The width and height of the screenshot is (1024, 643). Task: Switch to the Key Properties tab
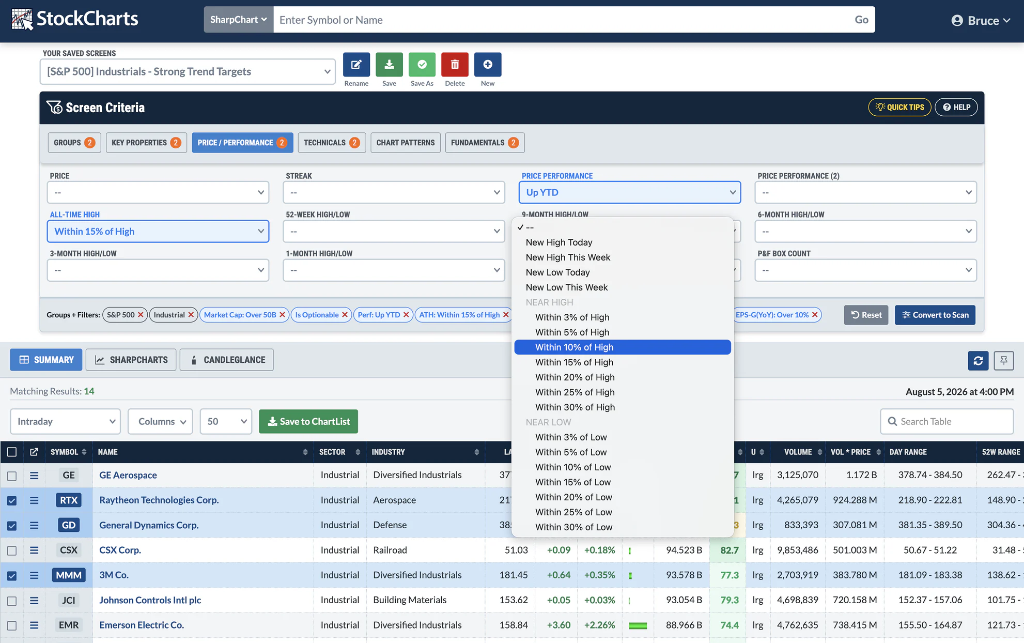[146, 143]
